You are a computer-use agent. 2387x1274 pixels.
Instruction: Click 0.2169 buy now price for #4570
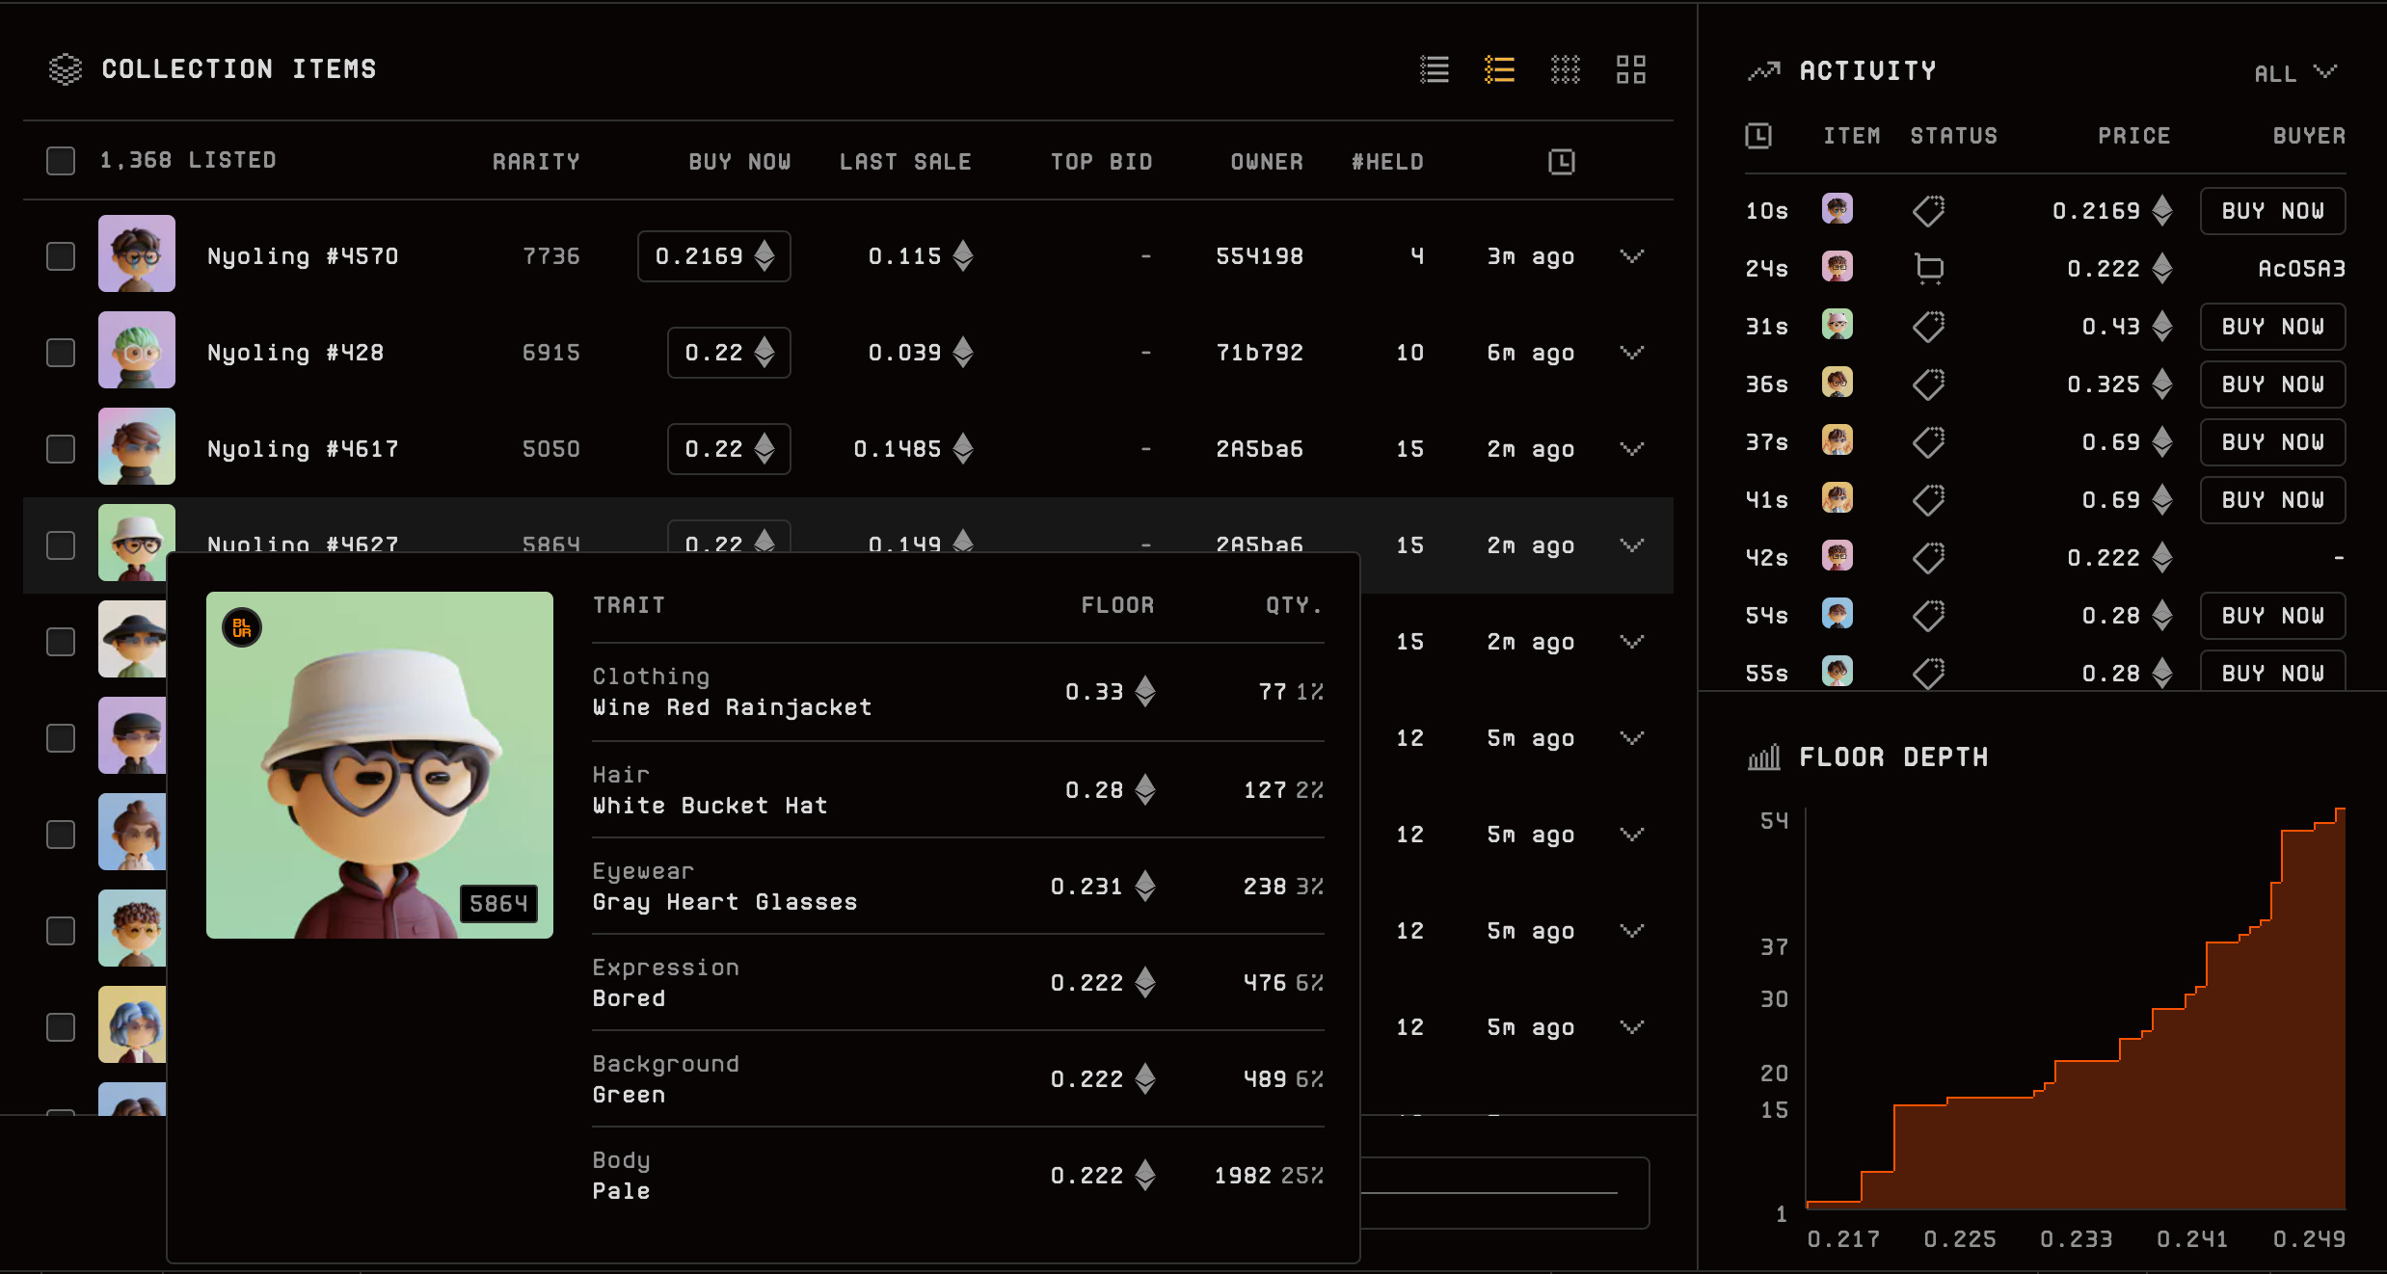[x=713, y=256]
